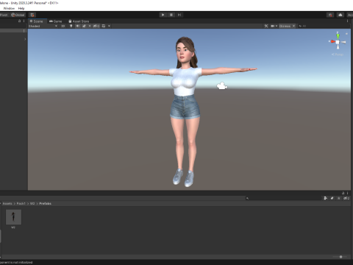Open the Window menu
The image size is (353, 265).
coord(9,8)
